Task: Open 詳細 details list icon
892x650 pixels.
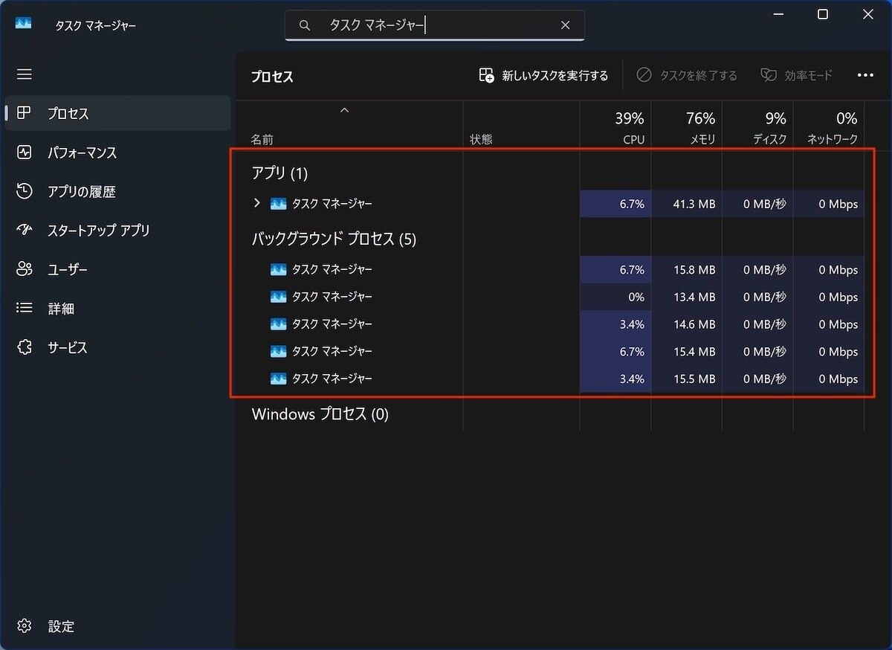Action: (x=25, y=308)
